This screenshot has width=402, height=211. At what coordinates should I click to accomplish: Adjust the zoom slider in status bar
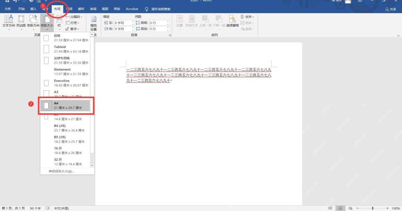click(x=373, y=208)
